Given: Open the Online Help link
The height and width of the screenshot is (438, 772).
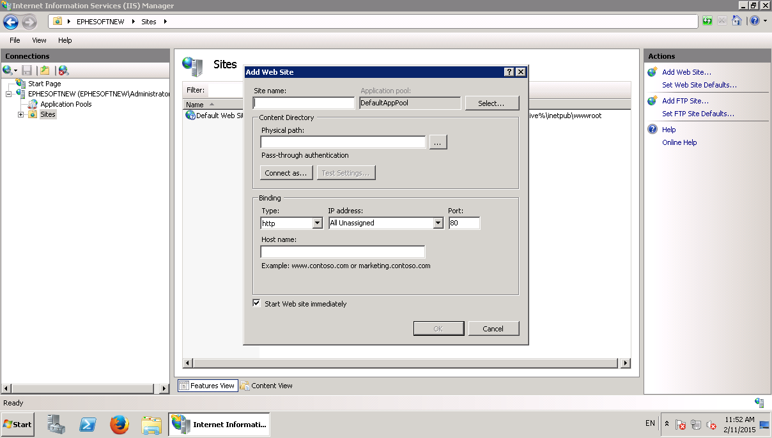Looking at the screenshot, I should click(x=679, y=142).
